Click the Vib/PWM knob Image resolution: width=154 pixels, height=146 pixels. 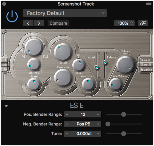(x=34, y=65)
